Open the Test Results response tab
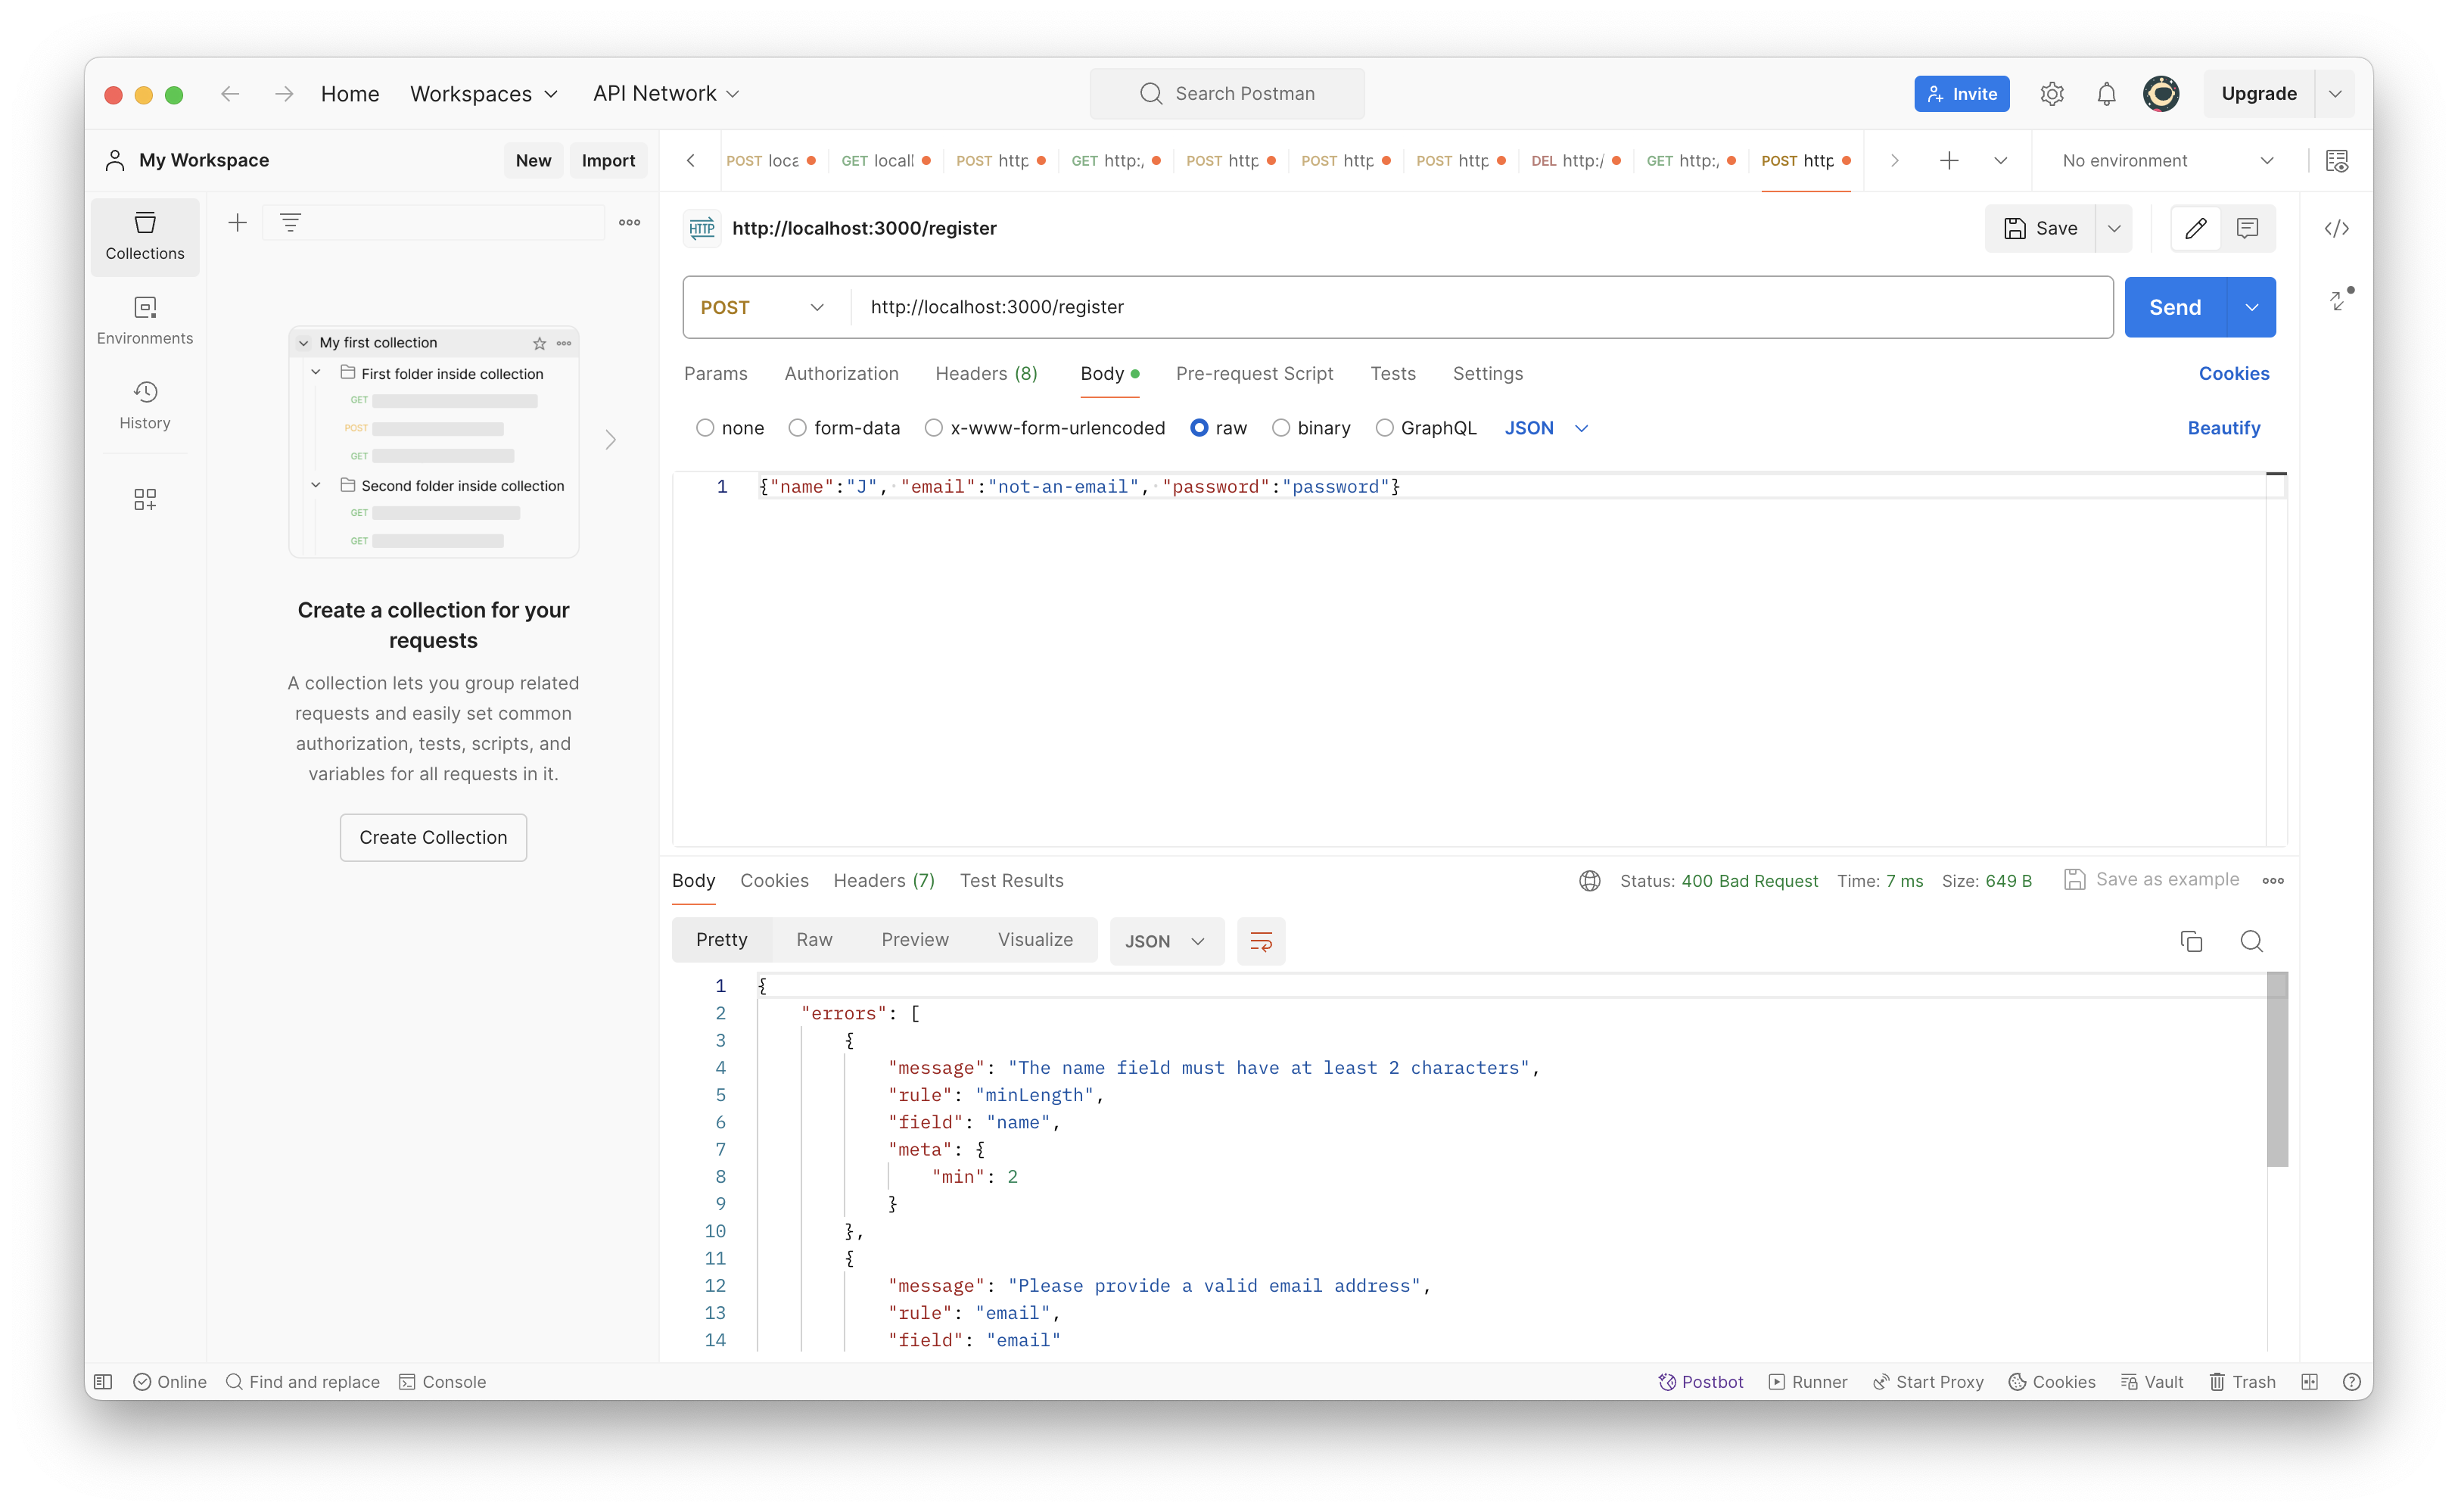This screenshot has height=1512, width=2458. click(1011, 880)
